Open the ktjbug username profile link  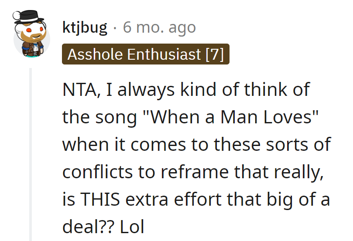[x=85, y=28]
